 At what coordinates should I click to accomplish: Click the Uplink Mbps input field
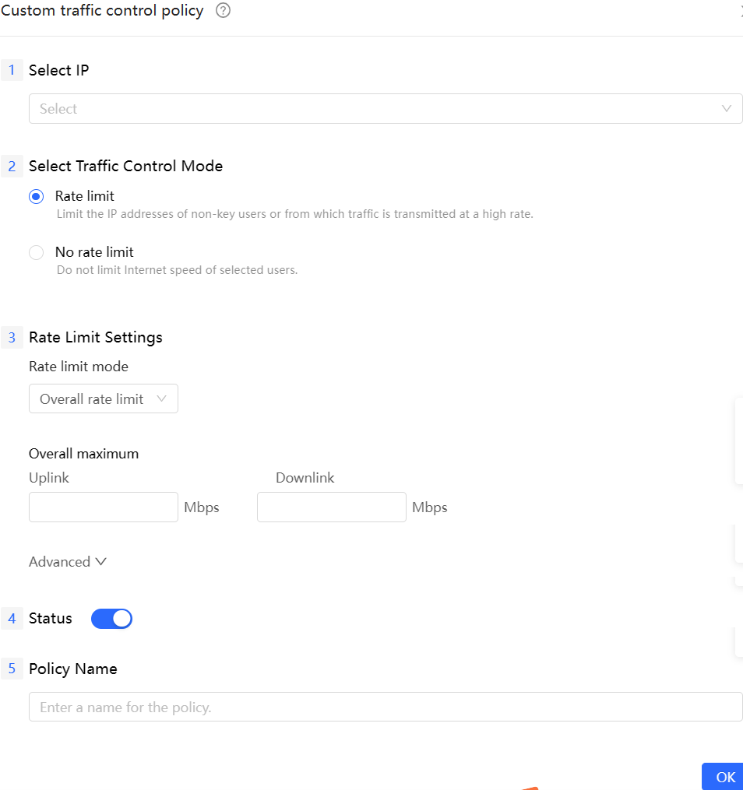click(104, 507)
